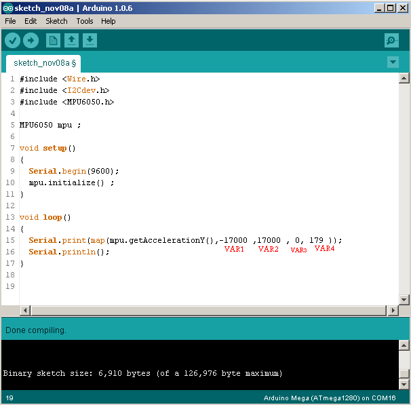The image size is (411, 405).
Task: Click the '#include <MPU6050.h>' line
Action: coord(67,102)
